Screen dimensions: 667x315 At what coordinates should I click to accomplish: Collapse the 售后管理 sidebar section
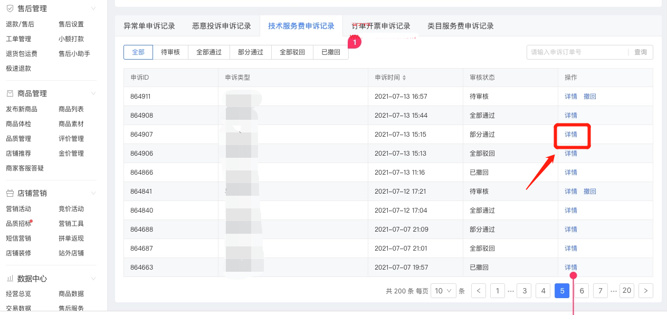pos(93,8)
